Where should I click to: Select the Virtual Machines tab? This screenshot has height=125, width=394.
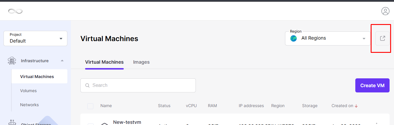point(104,62)
